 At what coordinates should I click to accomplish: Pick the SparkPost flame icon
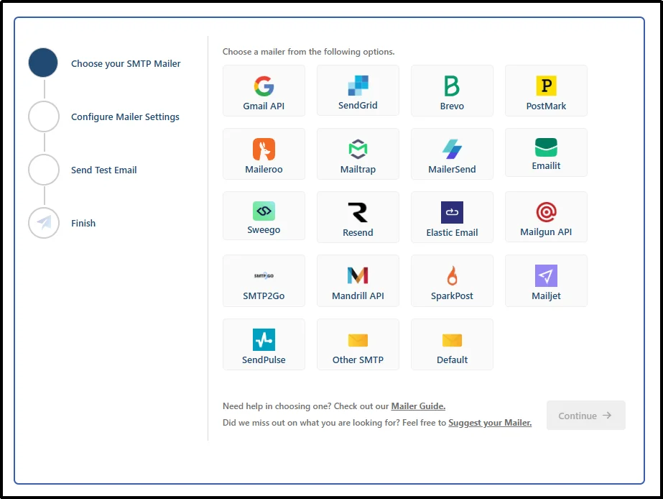click(x=452, y=275)
